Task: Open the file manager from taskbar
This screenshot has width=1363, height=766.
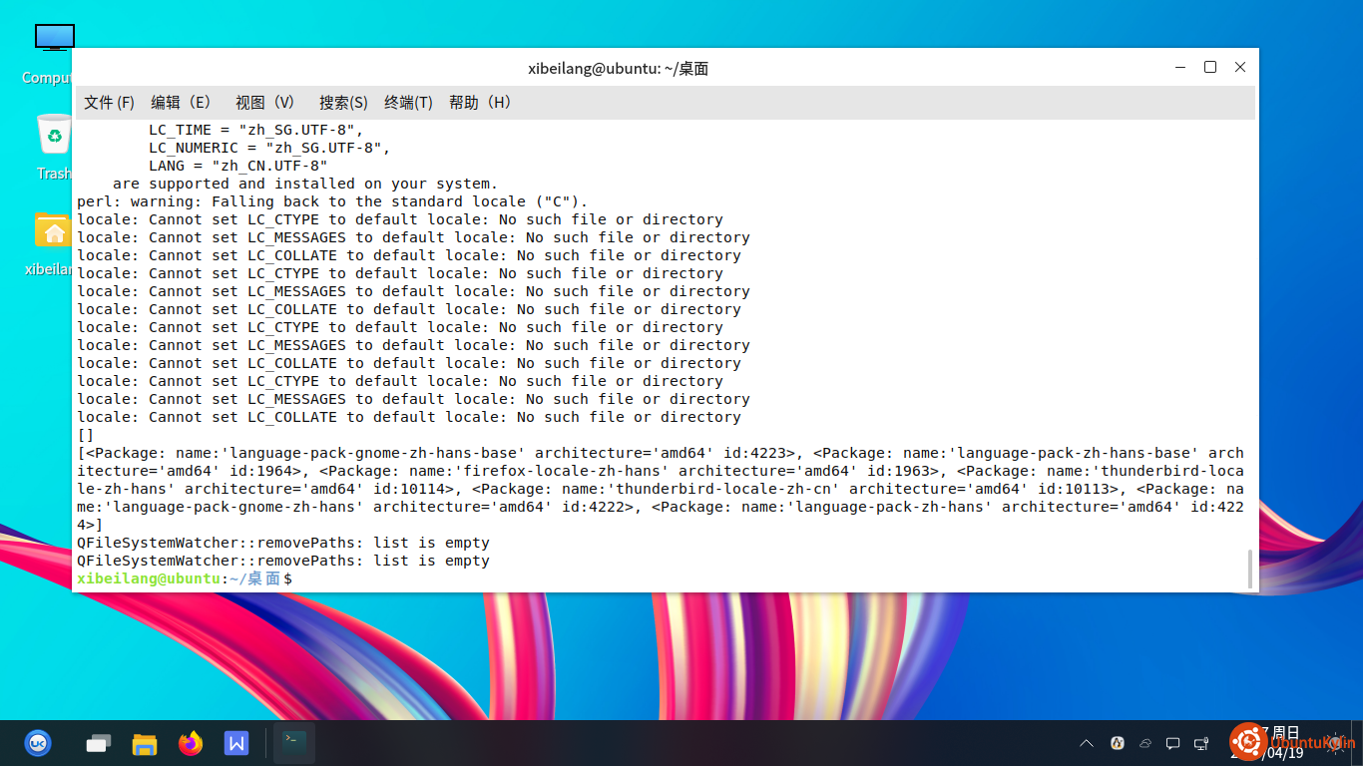Action: (145, 743)
